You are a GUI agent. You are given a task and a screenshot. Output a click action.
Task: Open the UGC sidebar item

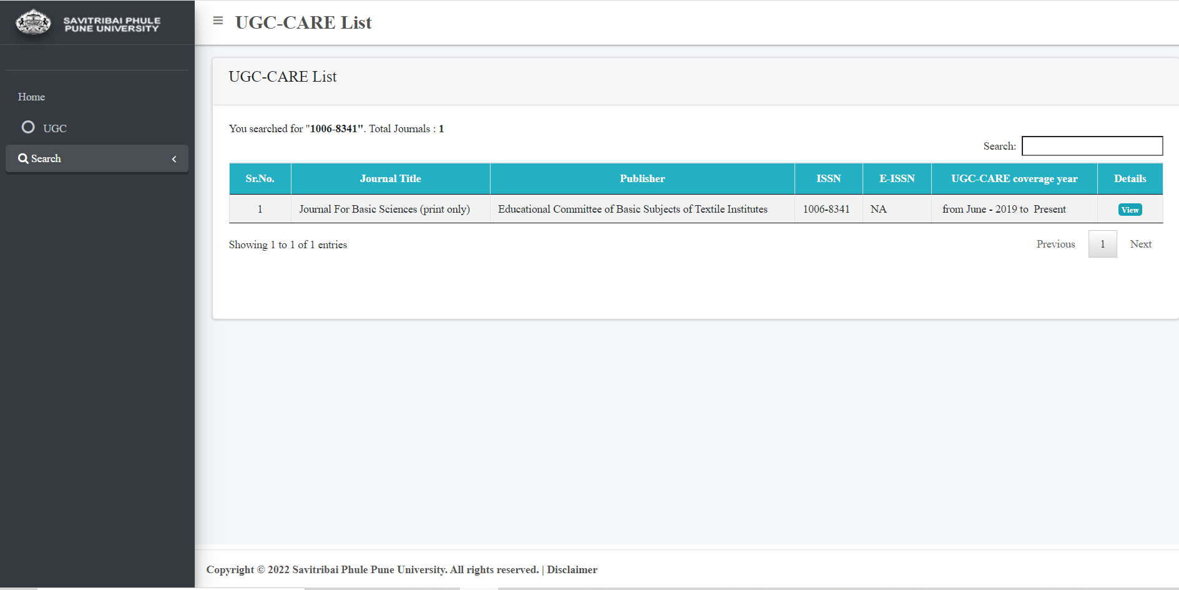pyautogui.click(x=54, y=128)
